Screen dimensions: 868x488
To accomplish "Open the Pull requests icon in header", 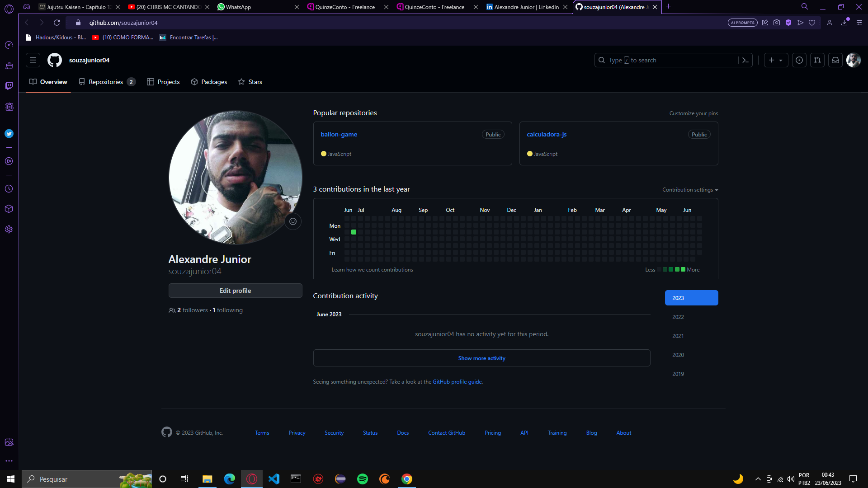I will pos(817,60).
